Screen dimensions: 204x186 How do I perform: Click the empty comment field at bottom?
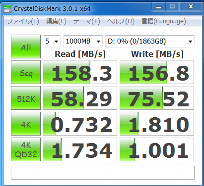tap(103, 173)
